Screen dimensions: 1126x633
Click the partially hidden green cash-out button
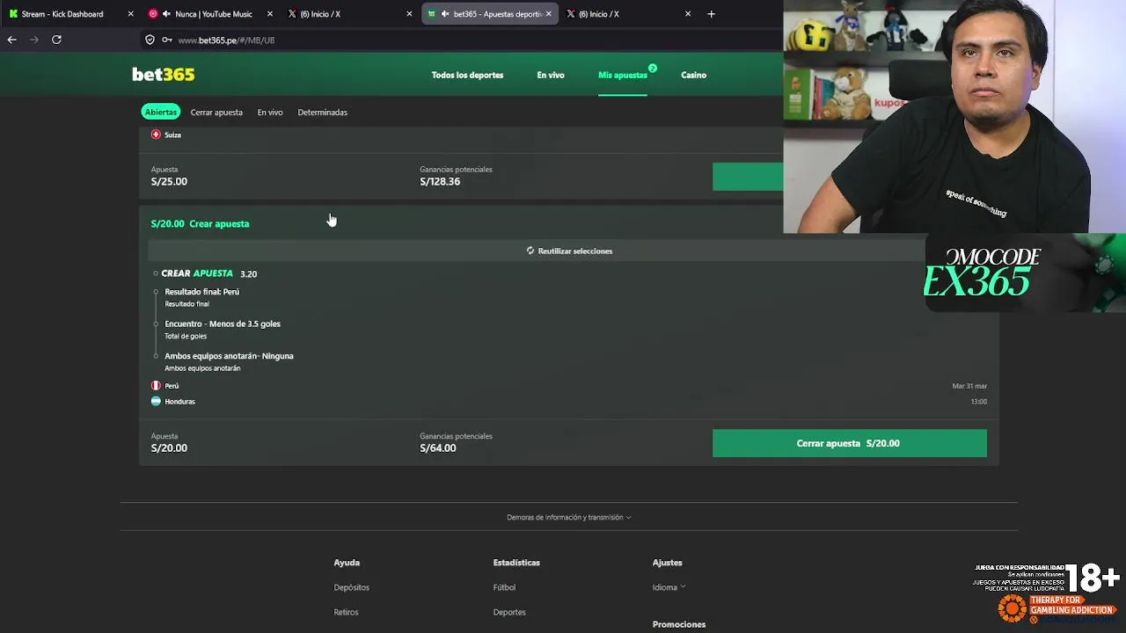pos(748,177)
